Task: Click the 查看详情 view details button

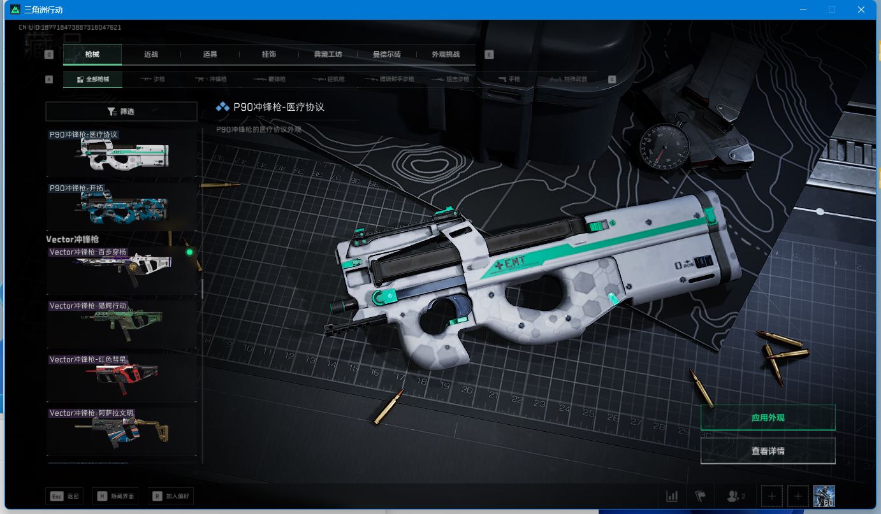Action: [768, 451]
